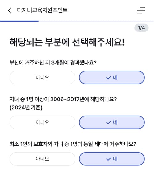The height and width of the screenshot is (192, 154).
Task: Select 아니오 for child born 2006~2017 question
Action: point(43,122)
